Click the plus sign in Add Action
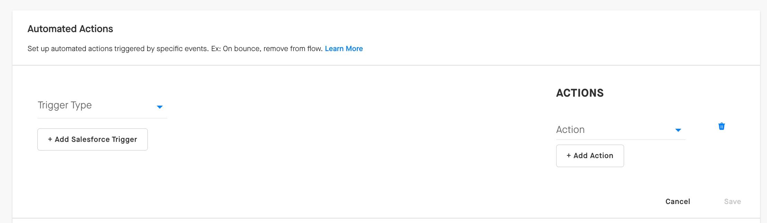Viewport: 767px width, 223px height. (x=569, y=156)
